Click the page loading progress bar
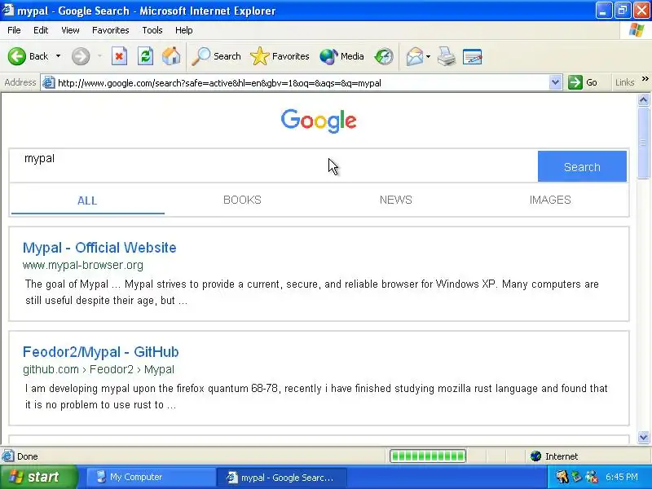 coord(427,456)
